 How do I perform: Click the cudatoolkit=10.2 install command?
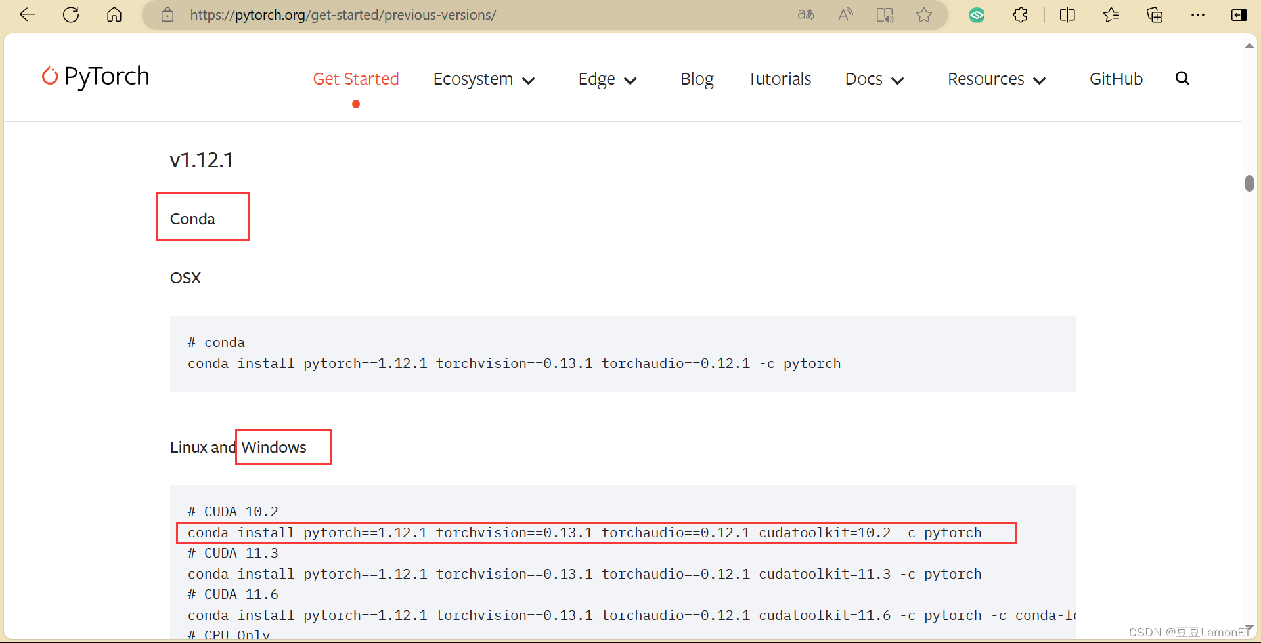click(x=585, y=533)
